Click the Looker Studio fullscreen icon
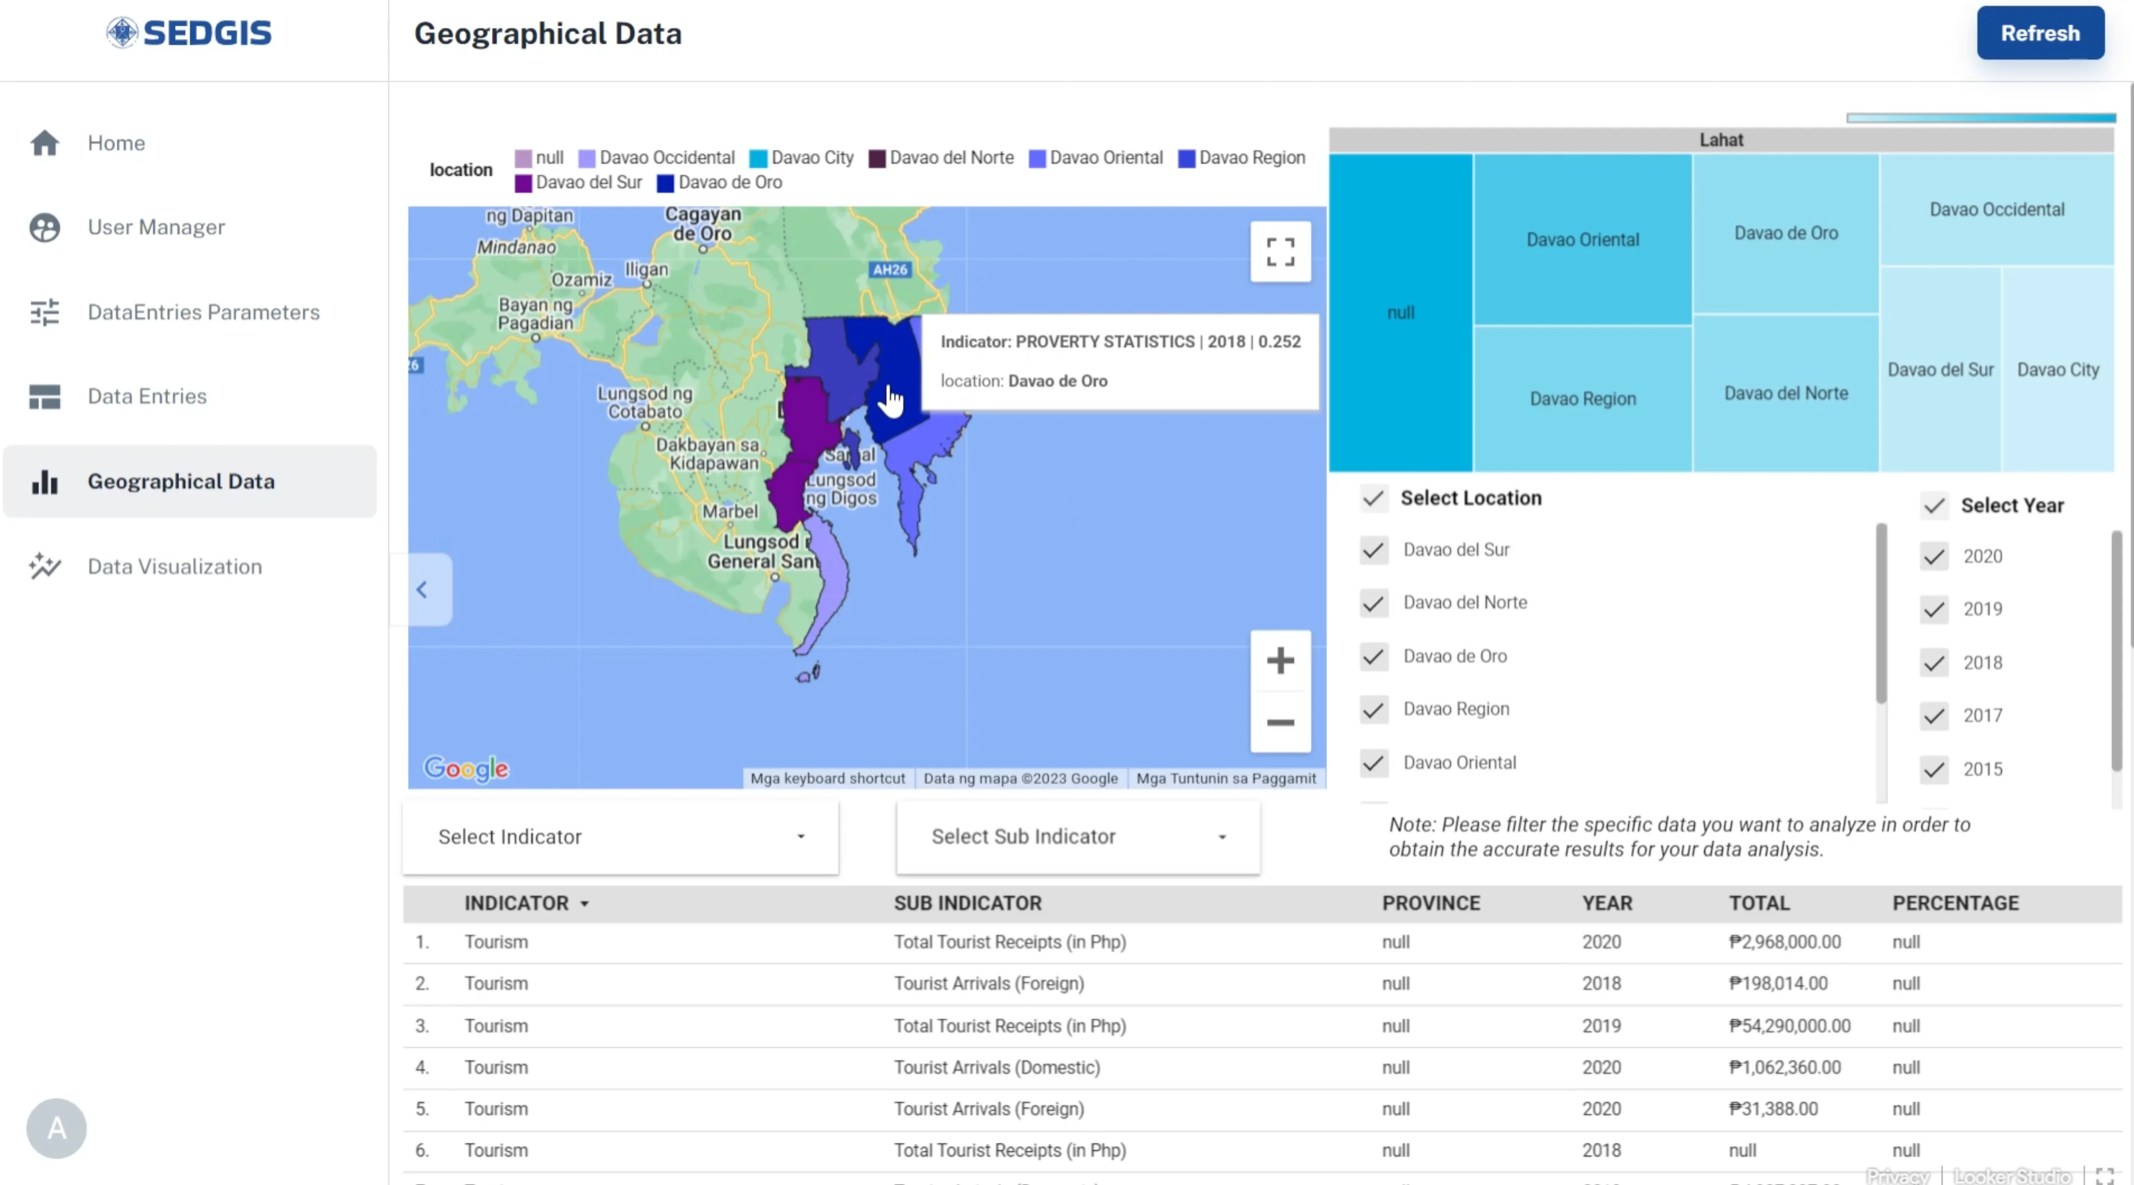The height and width of the screenshot is (1185, 2134). (x=2105, y=1176)
